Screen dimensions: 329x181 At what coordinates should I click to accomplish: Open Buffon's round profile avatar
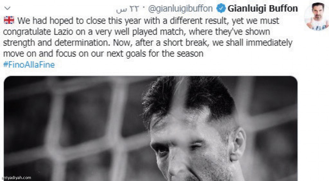pos(317,16)
